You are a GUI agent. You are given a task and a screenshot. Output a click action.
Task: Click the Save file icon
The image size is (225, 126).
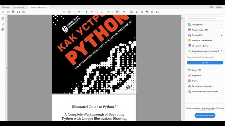[x=3, y=12]
